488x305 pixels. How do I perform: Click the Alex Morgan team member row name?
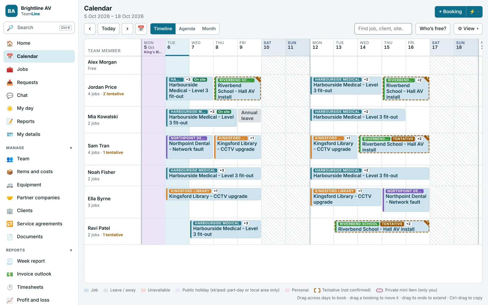102,62
